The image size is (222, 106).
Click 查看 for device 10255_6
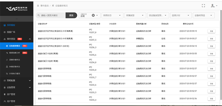pyautogui.click(x=211, y=54)
